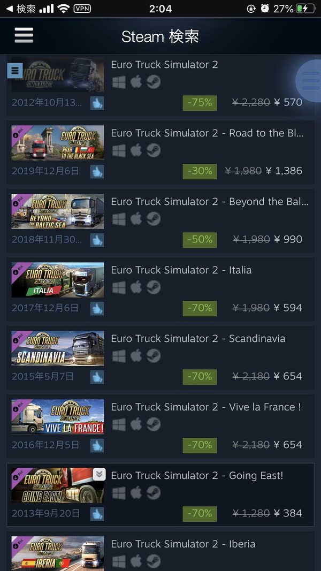The image size is (321, 571).
Task: Tap the -30% discount badge
Action: [x=200, y=172]
